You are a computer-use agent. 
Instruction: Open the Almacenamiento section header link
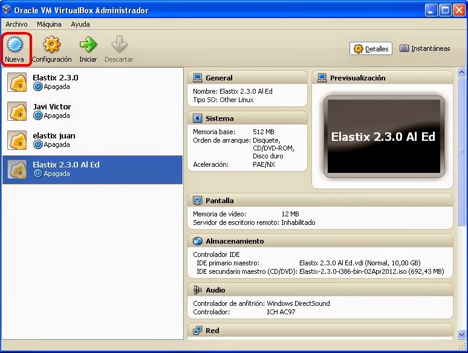235,241
